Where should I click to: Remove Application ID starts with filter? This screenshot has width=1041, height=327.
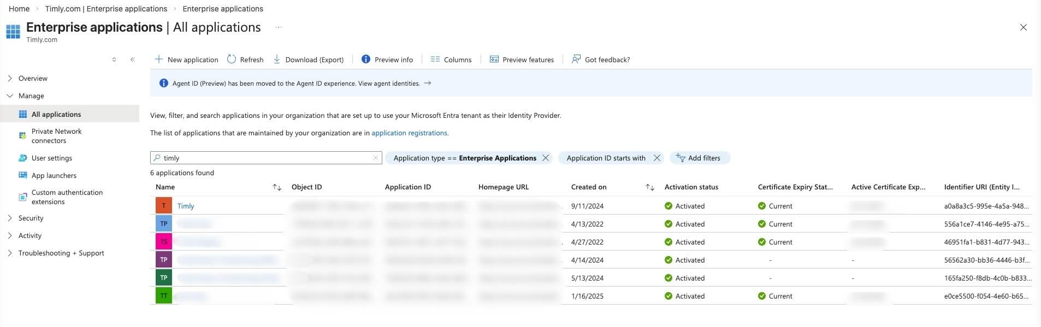coord(657,158)
